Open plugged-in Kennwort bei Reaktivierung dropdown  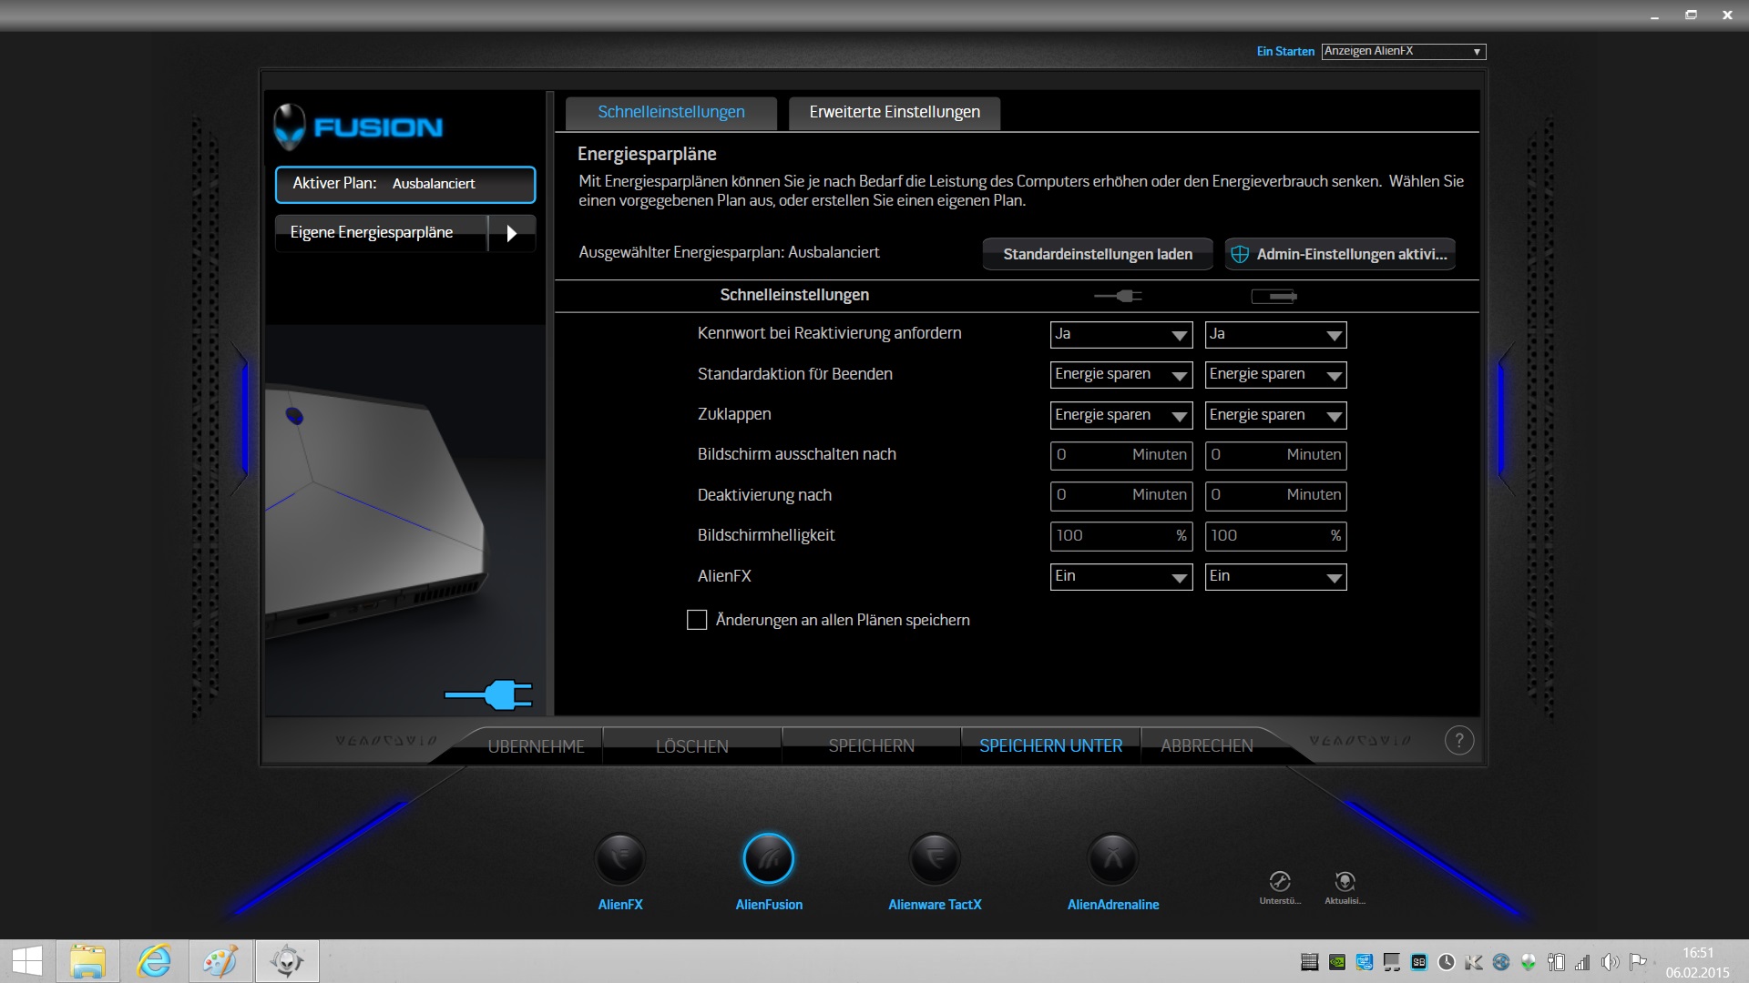click(x=1120, y=334)
